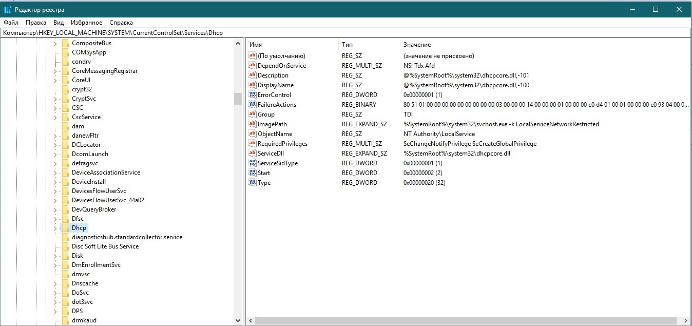692x326 pixels.
Task: Select the DeviceAssociationService key
Action: click(x=106, y=172)
